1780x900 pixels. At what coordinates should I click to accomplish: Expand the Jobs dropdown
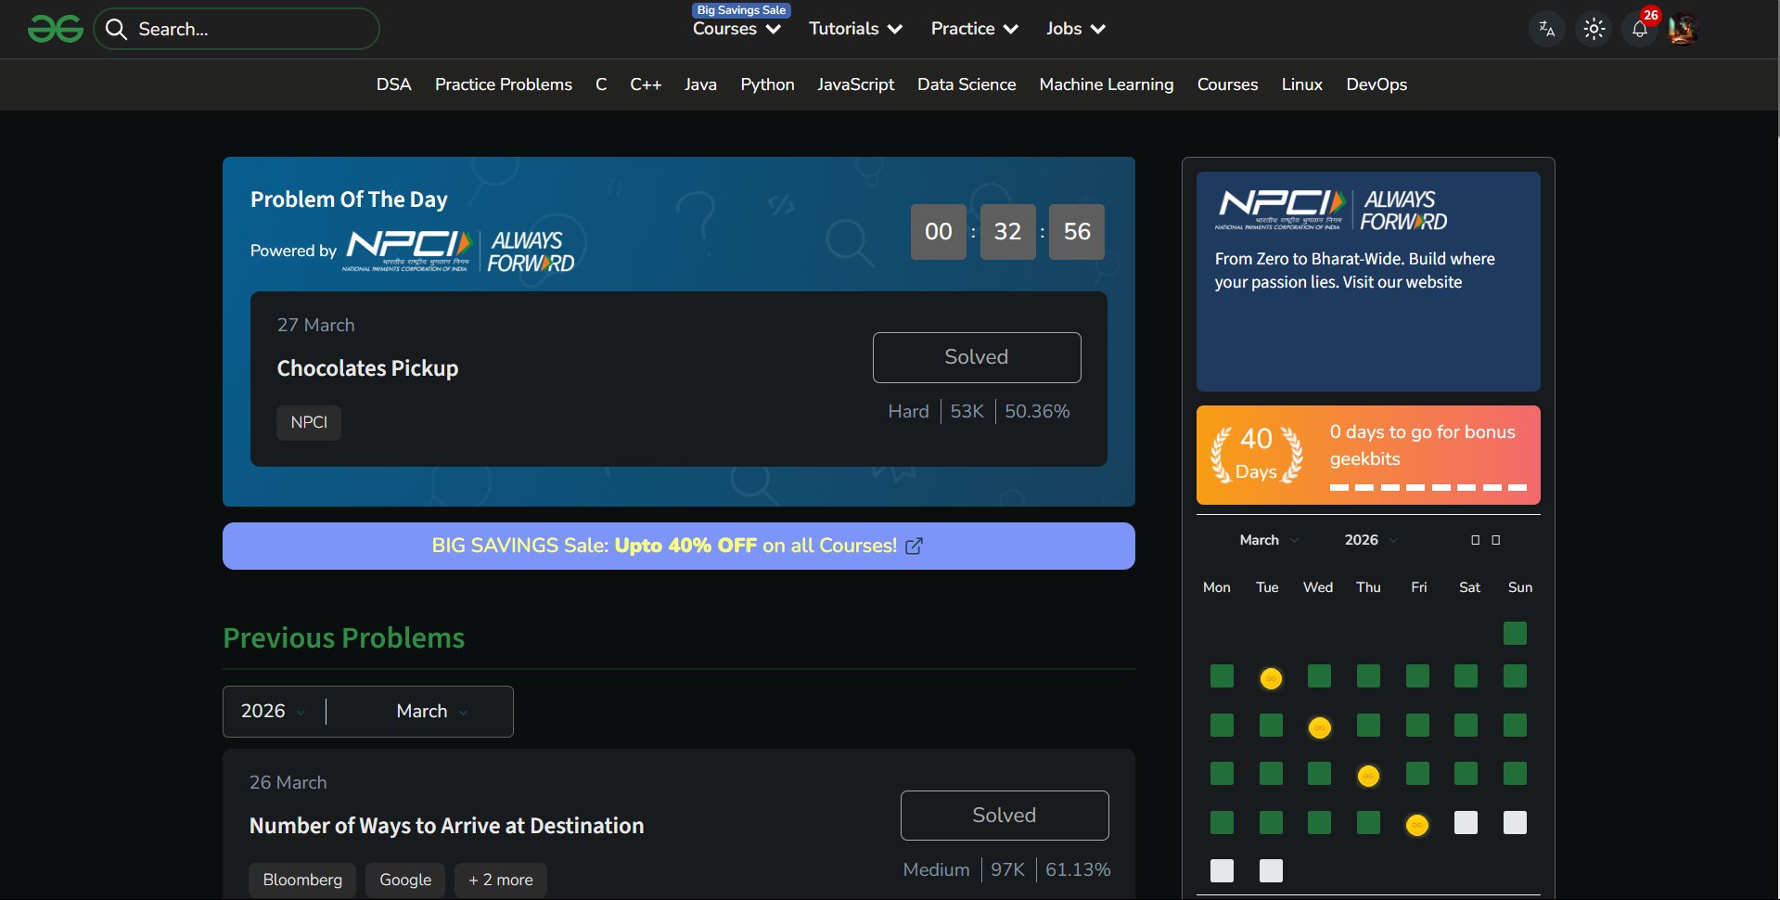point(1076,29)
